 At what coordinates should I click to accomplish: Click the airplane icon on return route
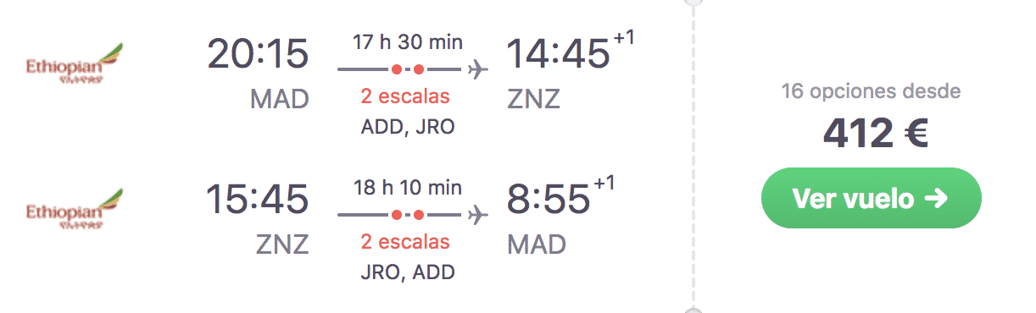tap(479, 215)
